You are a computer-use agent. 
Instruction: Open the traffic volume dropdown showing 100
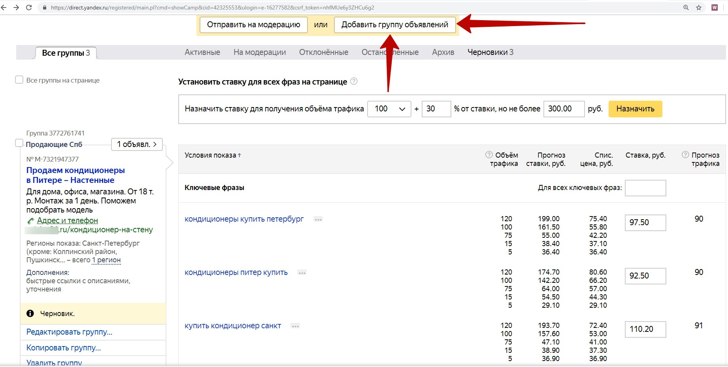(x=389, y=109)
